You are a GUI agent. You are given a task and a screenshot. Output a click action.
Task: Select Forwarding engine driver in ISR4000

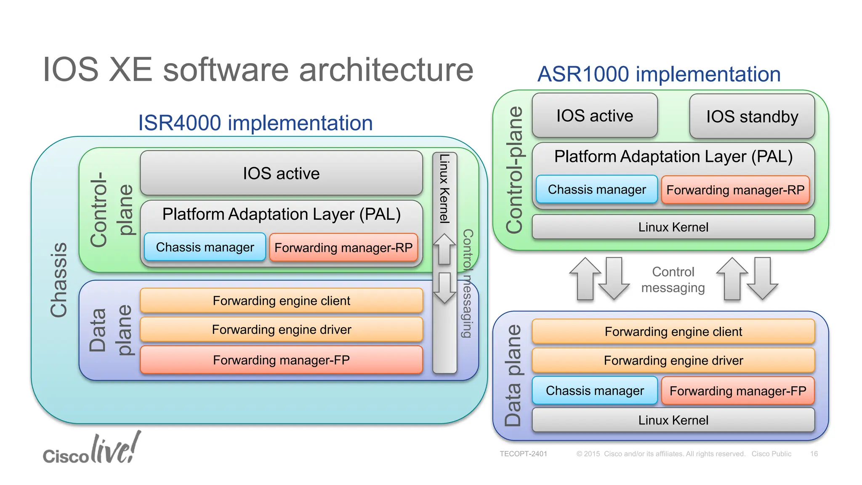[x=281, y=329]
